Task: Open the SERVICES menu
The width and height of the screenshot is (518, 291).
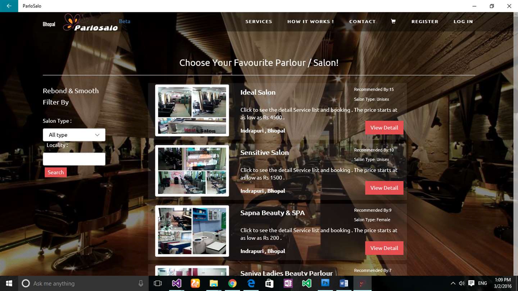Action: tap(259, 22)
